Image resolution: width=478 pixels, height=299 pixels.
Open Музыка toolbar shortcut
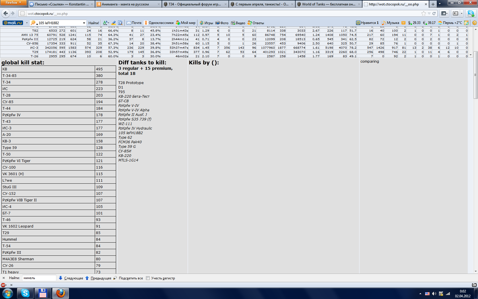(390, 23)
